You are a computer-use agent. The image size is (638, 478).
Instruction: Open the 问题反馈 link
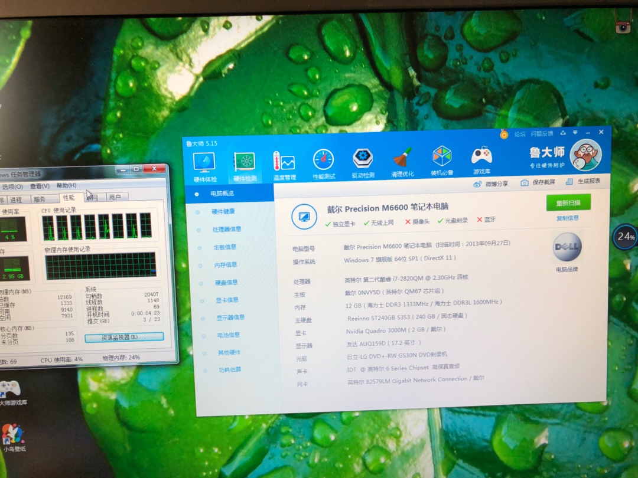tap(542, 134)
